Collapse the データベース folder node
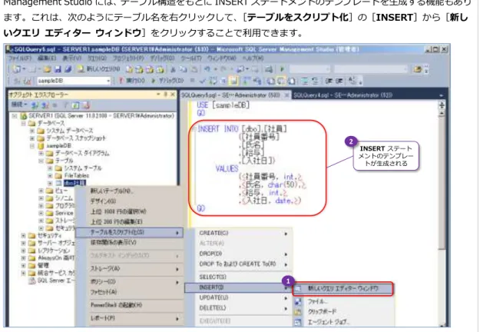Viewport: 480px width, 332px height. (23, 124)
